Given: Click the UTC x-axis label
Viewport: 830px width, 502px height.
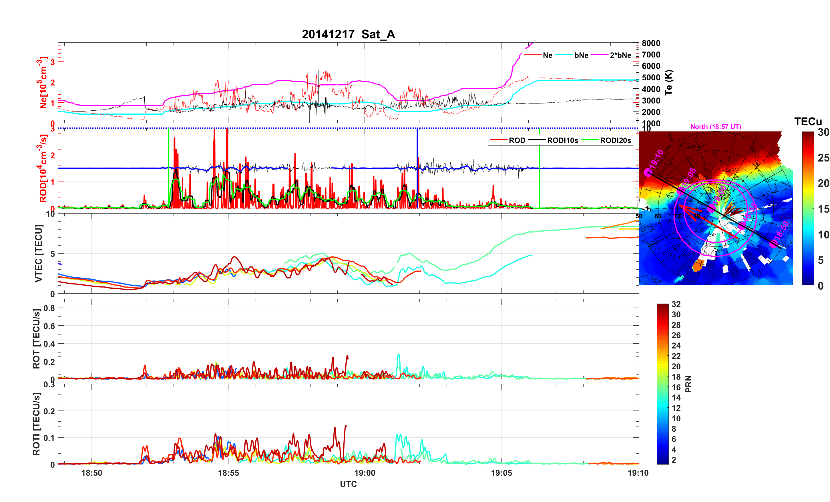Looking at the screenshot, I should (x=348, y=484).
